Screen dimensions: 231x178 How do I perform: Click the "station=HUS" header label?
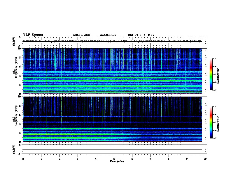click(108, 35)
